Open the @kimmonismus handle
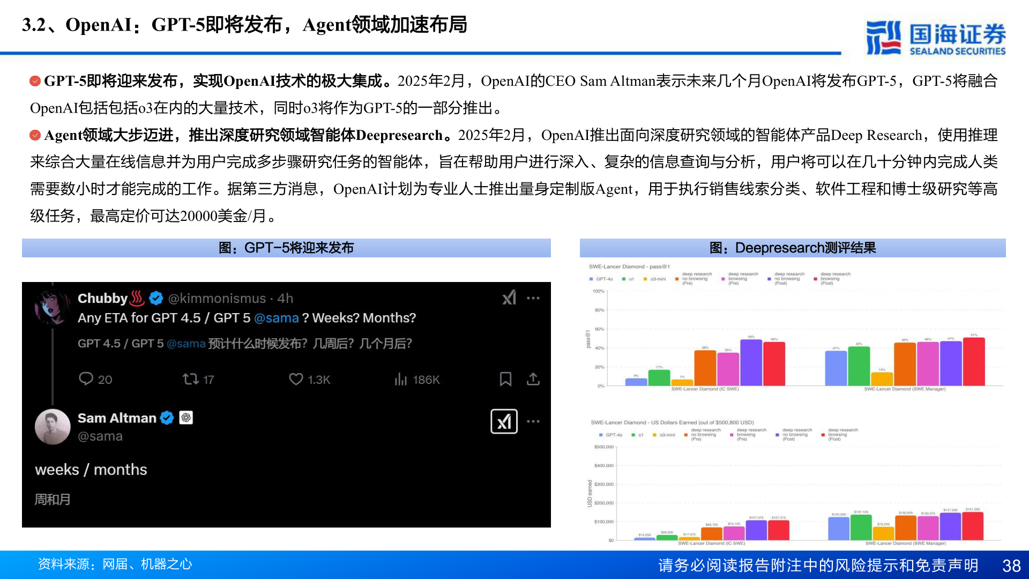 (x=217, y=298)
